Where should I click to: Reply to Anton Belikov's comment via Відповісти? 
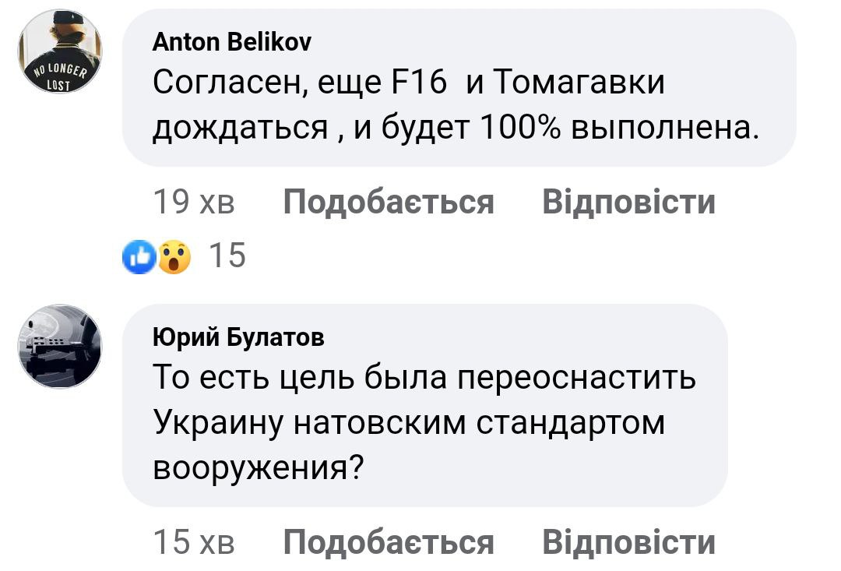click(628, 203)
